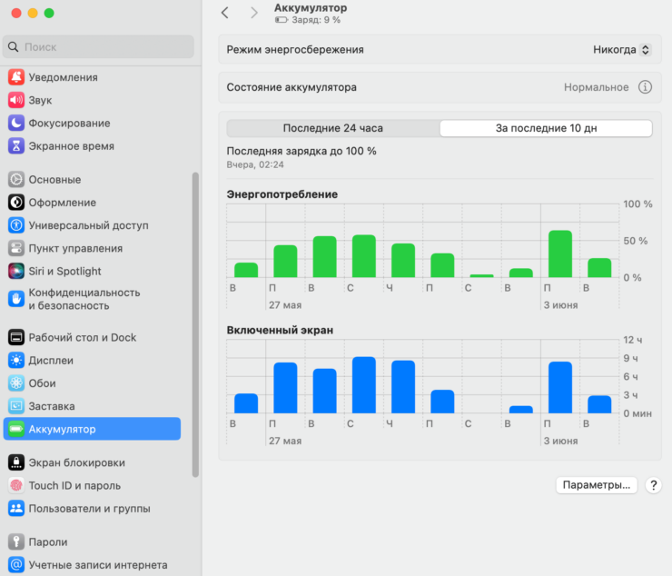
Task: Go back with the left chevron
Action: point(225,13)
